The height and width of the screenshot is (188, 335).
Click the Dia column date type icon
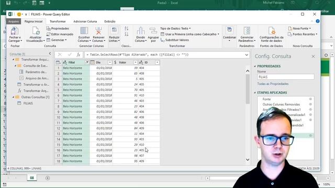click(93, 63)
